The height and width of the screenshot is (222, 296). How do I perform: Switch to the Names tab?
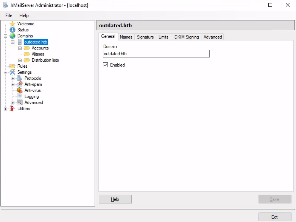(126, 37)
